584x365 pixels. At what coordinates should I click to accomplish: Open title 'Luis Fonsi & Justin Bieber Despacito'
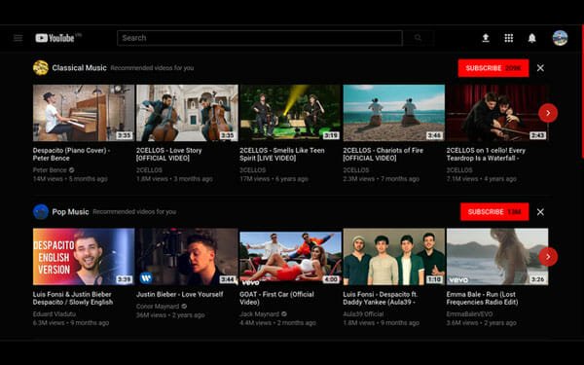[x=73, y=298]
